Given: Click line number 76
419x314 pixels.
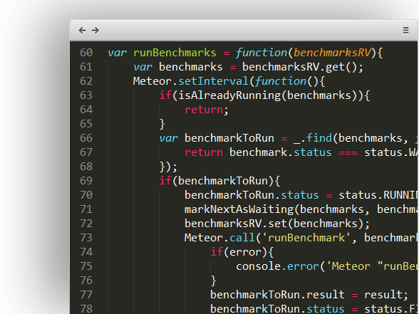Looking at the screenshot, I should pyautogui.click(x=86, y=281).
